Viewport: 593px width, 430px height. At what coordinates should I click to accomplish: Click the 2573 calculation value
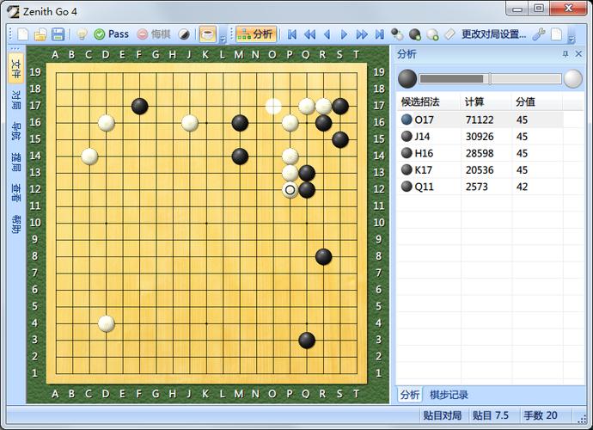476,187
